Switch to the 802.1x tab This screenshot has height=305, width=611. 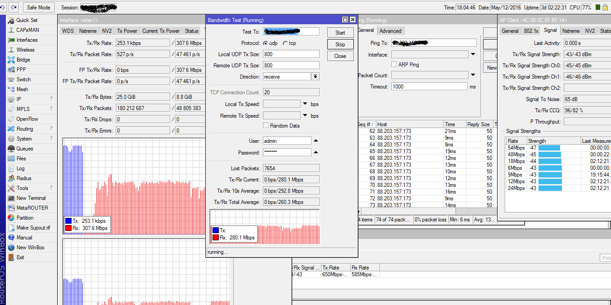click(531, 31)
